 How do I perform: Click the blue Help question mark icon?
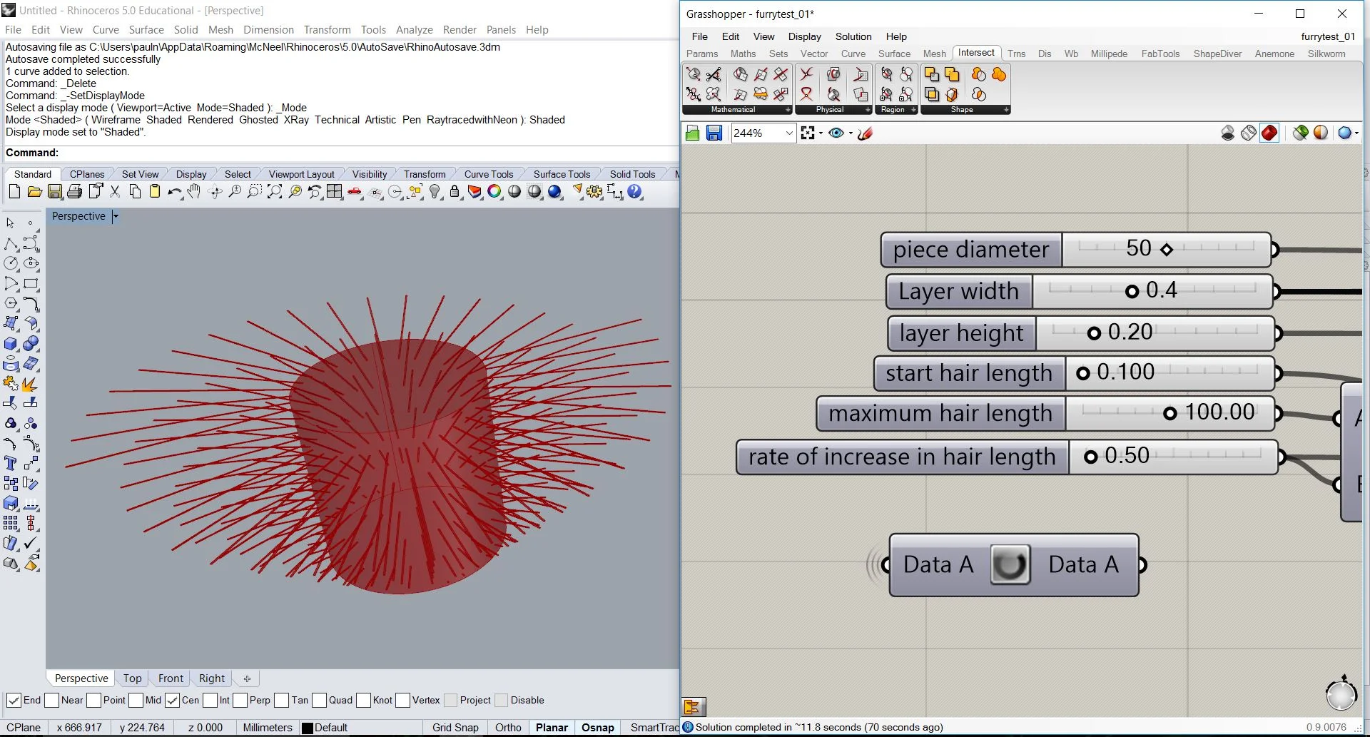pos(635,191)
